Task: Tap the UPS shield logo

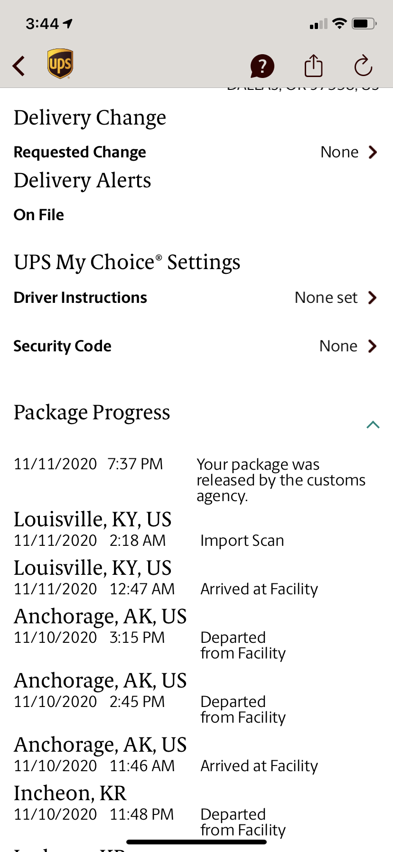Action: [60, 64]
